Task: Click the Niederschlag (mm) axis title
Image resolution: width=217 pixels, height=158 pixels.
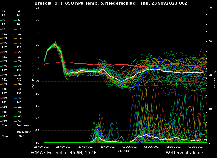Action: coord(214,75)
